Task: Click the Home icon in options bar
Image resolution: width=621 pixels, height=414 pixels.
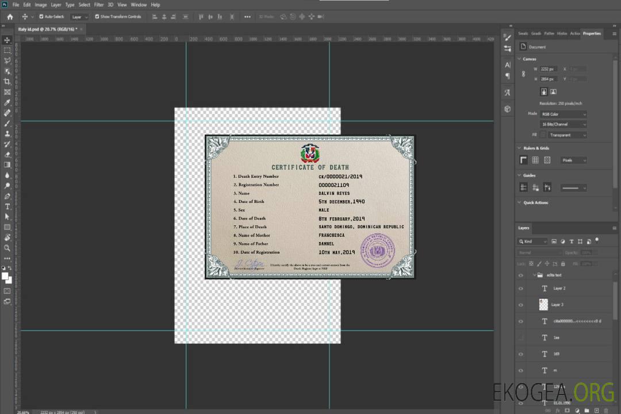Action: coord(10,17)
